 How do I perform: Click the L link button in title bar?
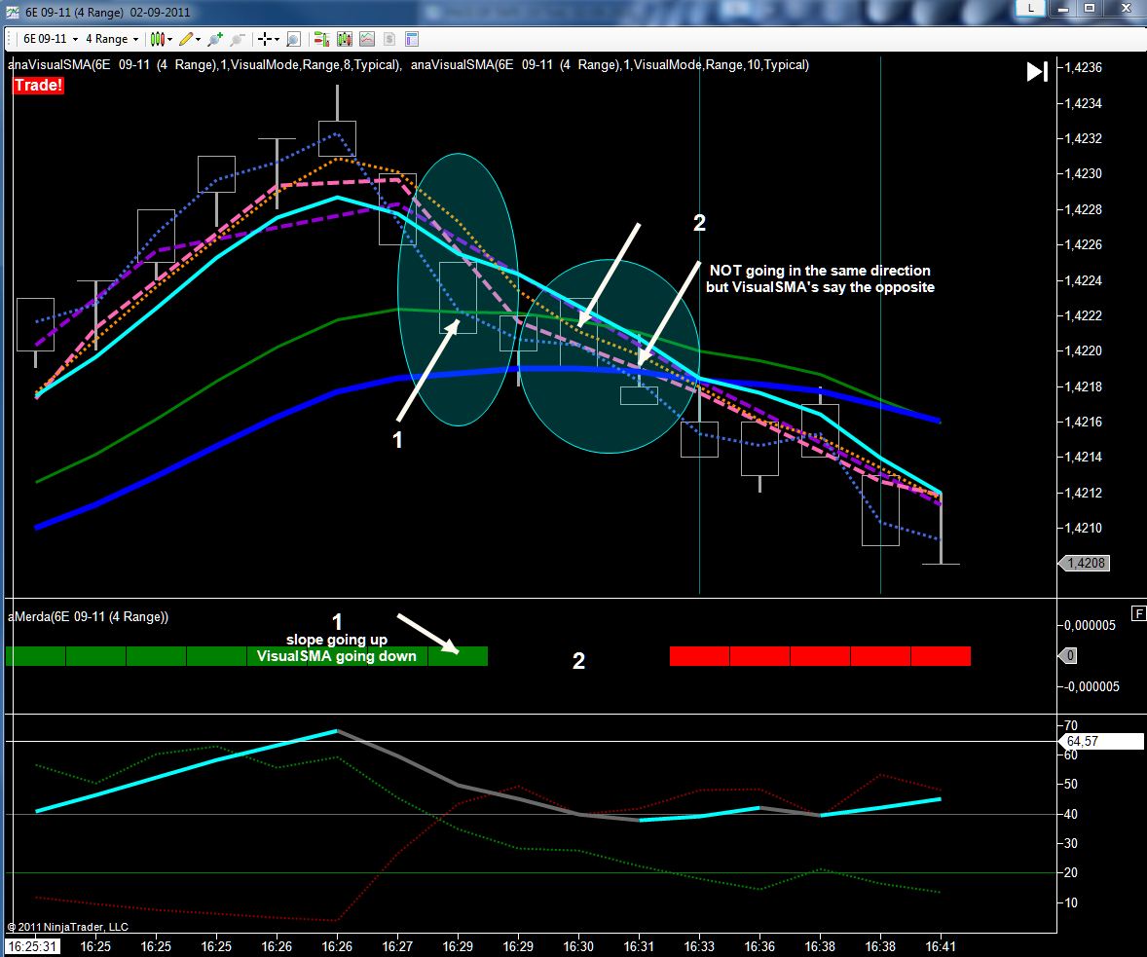coord(1031,8)
